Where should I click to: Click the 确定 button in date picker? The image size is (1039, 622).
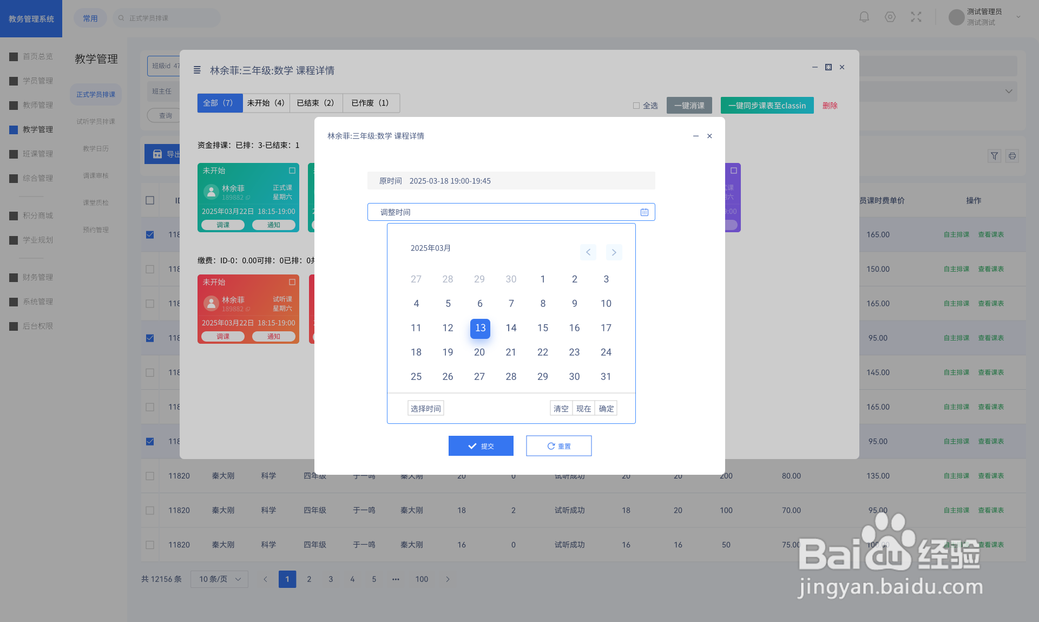click(606, 409)
